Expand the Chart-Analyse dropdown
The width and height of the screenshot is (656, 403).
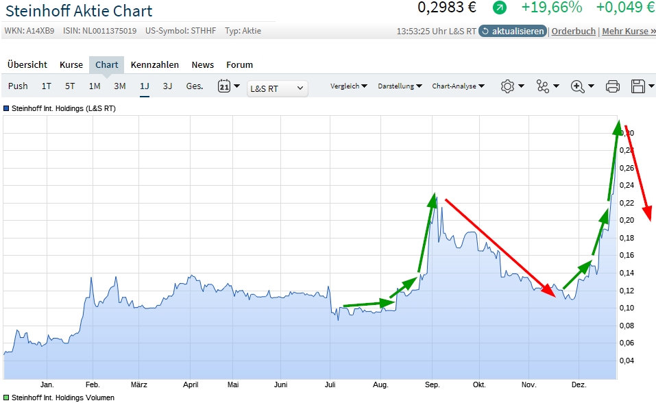pos(458,86)
